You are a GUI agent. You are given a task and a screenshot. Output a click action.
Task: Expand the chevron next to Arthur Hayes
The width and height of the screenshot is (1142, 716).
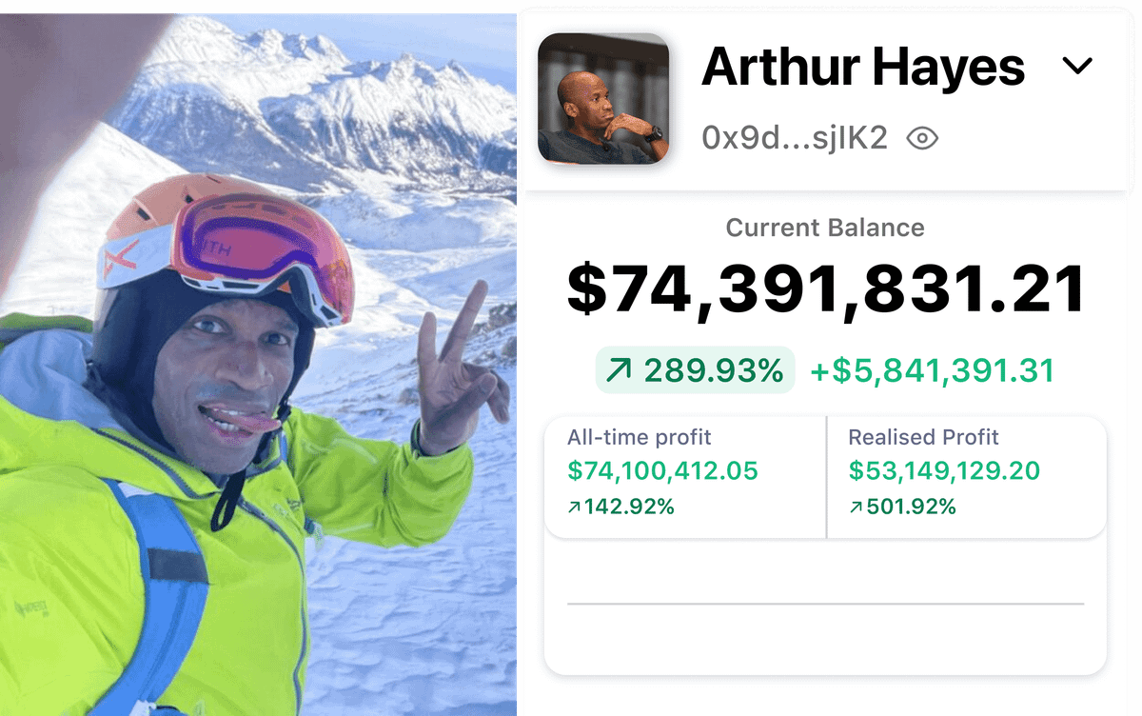1076,66
